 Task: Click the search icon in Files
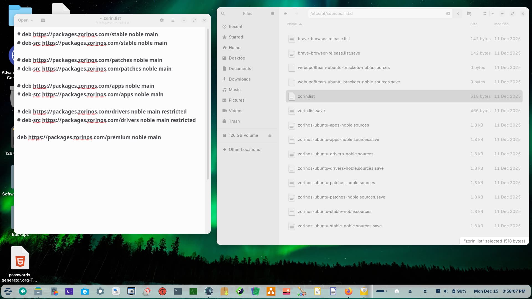pyautogui.click(x=223, y=14)
